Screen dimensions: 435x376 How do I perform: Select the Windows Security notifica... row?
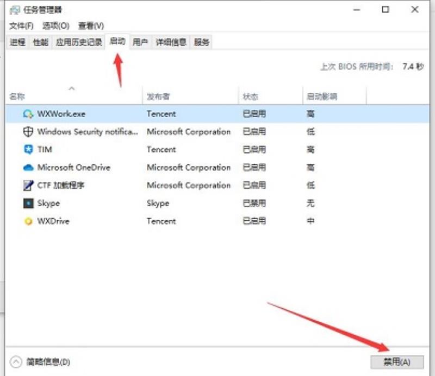point(217,131)
